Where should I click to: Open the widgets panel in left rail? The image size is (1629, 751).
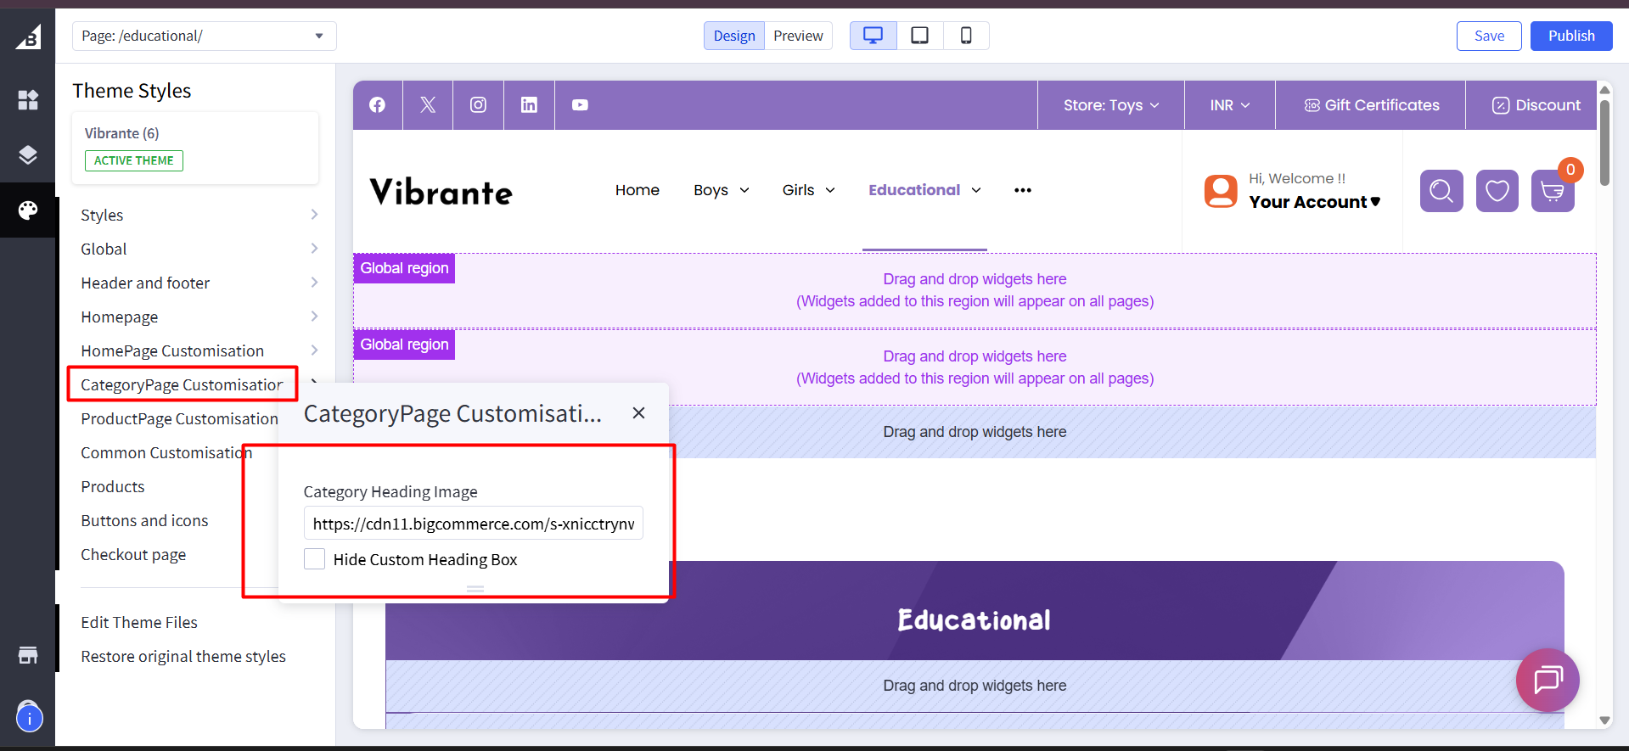click(x=28, y=100)
